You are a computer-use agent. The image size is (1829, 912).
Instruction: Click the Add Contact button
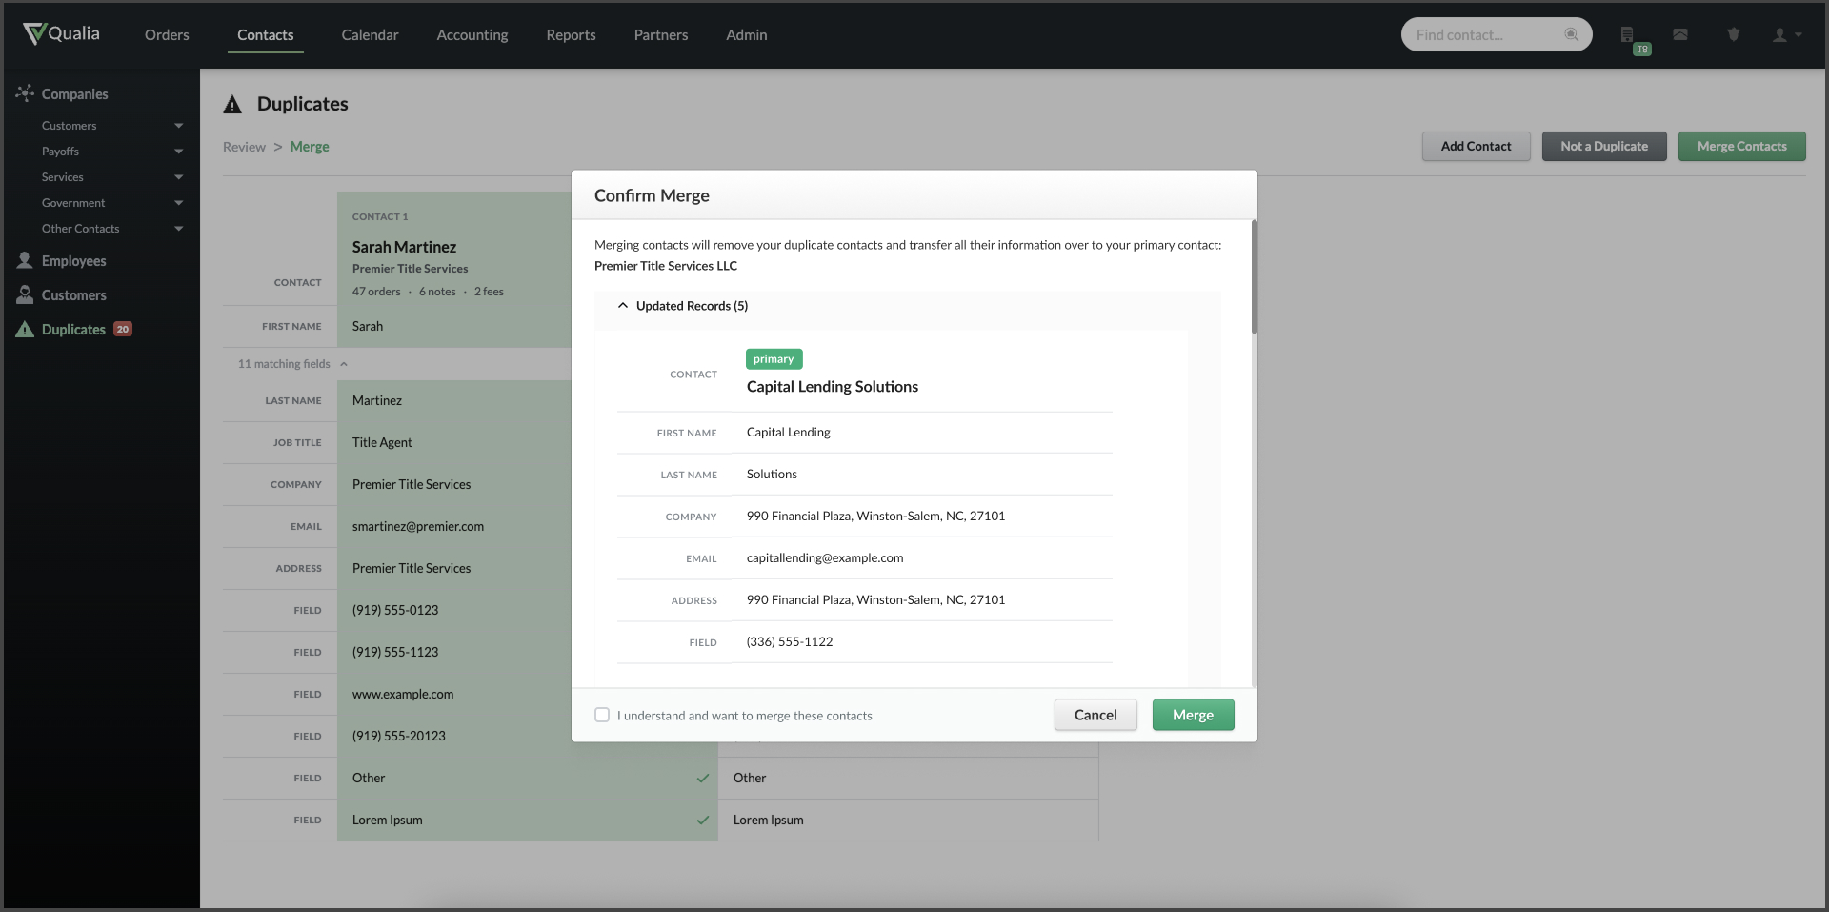[1476, 146]
